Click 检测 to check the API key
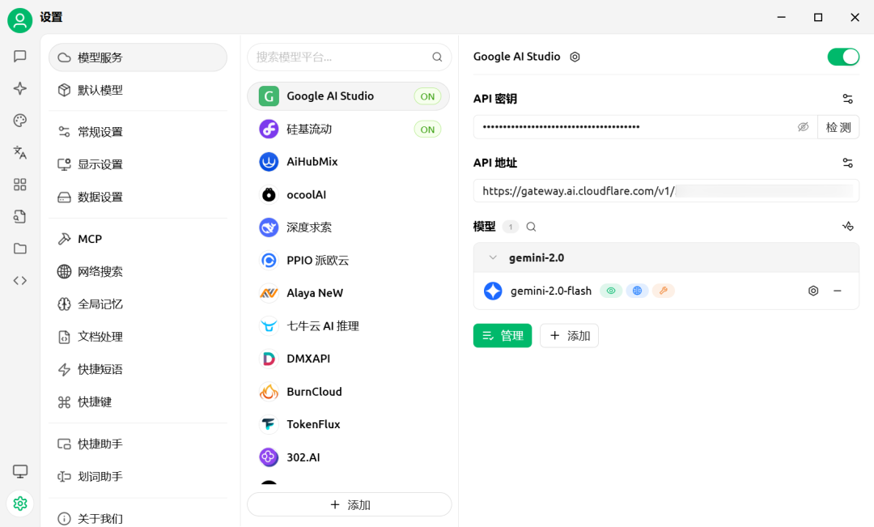Image resolution: width=874 pixels, height=527 pixels. (838, 127)
